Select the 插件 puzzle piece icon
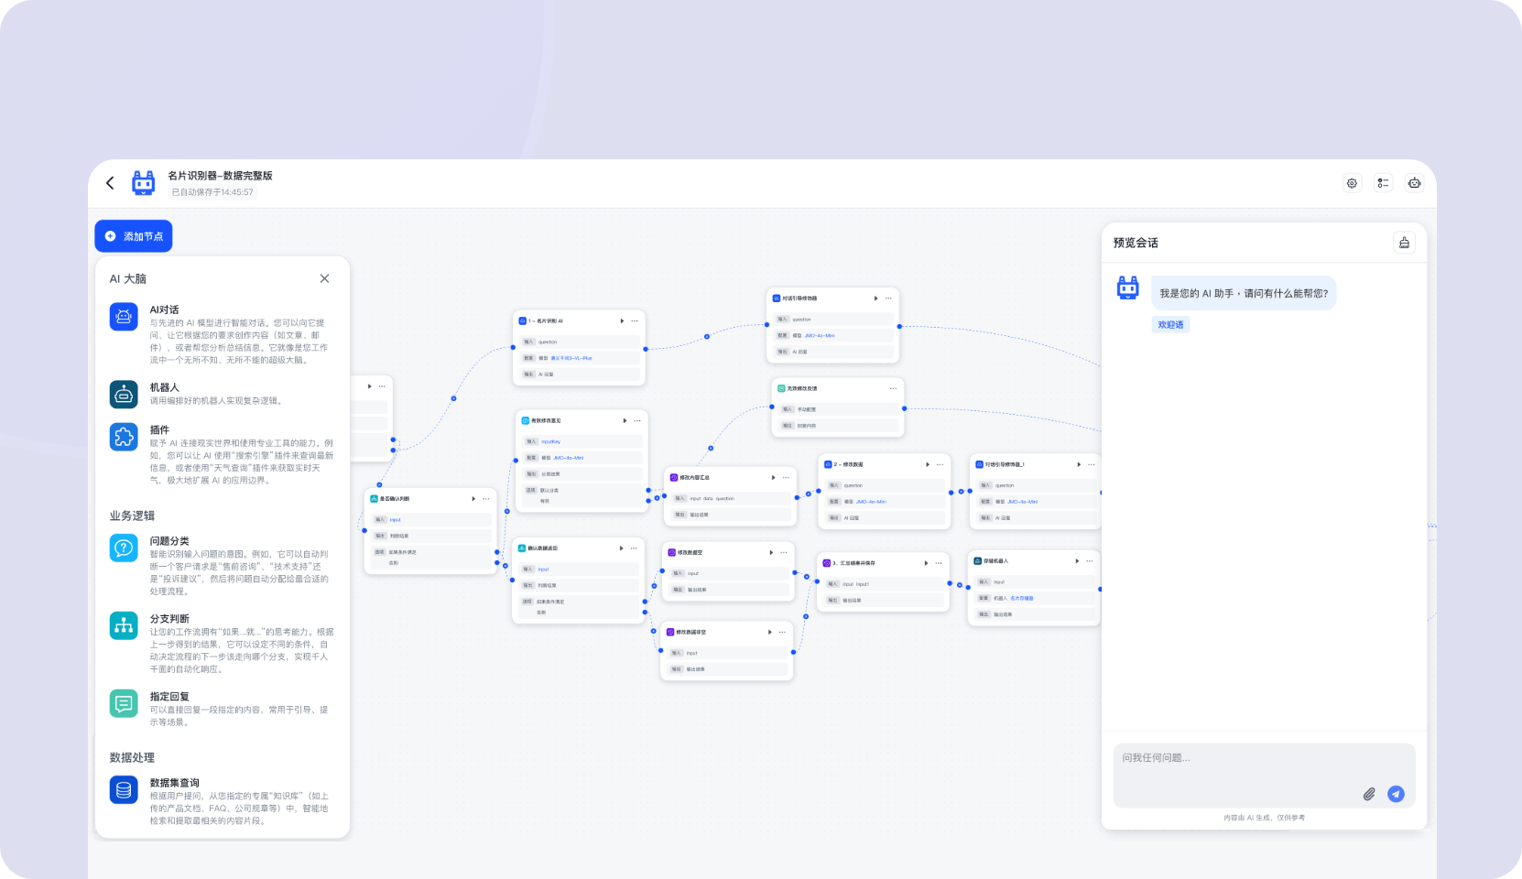Image resolution: width=1522 pixels, height=879 pixels. [124, 437]
